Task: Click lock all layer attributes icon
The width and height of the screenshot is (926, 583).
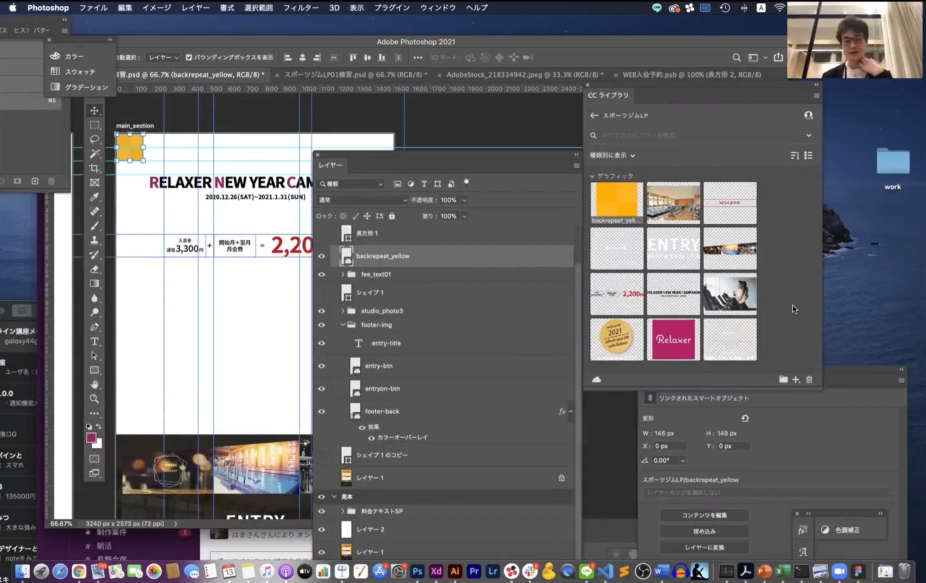Action: [392, 216]
